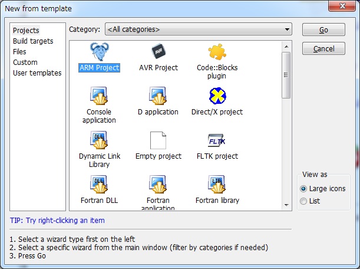Click the Fortran DLL label
The height and width of the screenshot is (269, 360).
99,200
